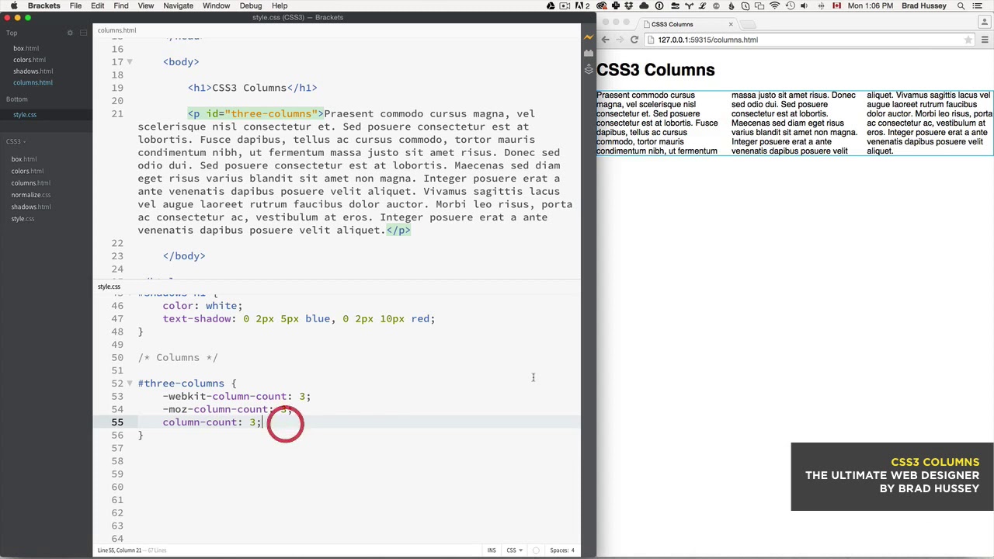Image resolution: width=994 pixels, height=559 pixels.
Task: Open columns.html in CSS3 project tree
Action: pyautogui.click(x=31, y=183)
